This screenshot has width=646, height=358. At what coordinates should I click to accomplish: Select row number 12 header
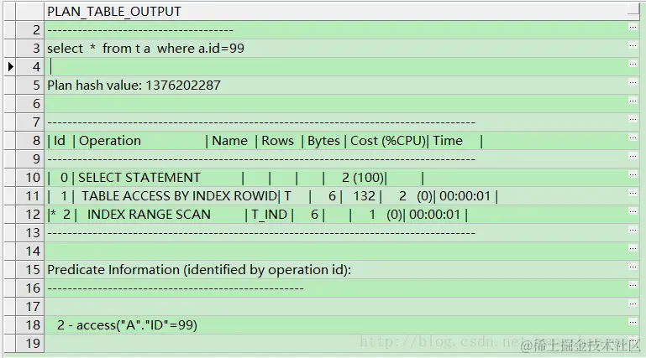point(29,214)
